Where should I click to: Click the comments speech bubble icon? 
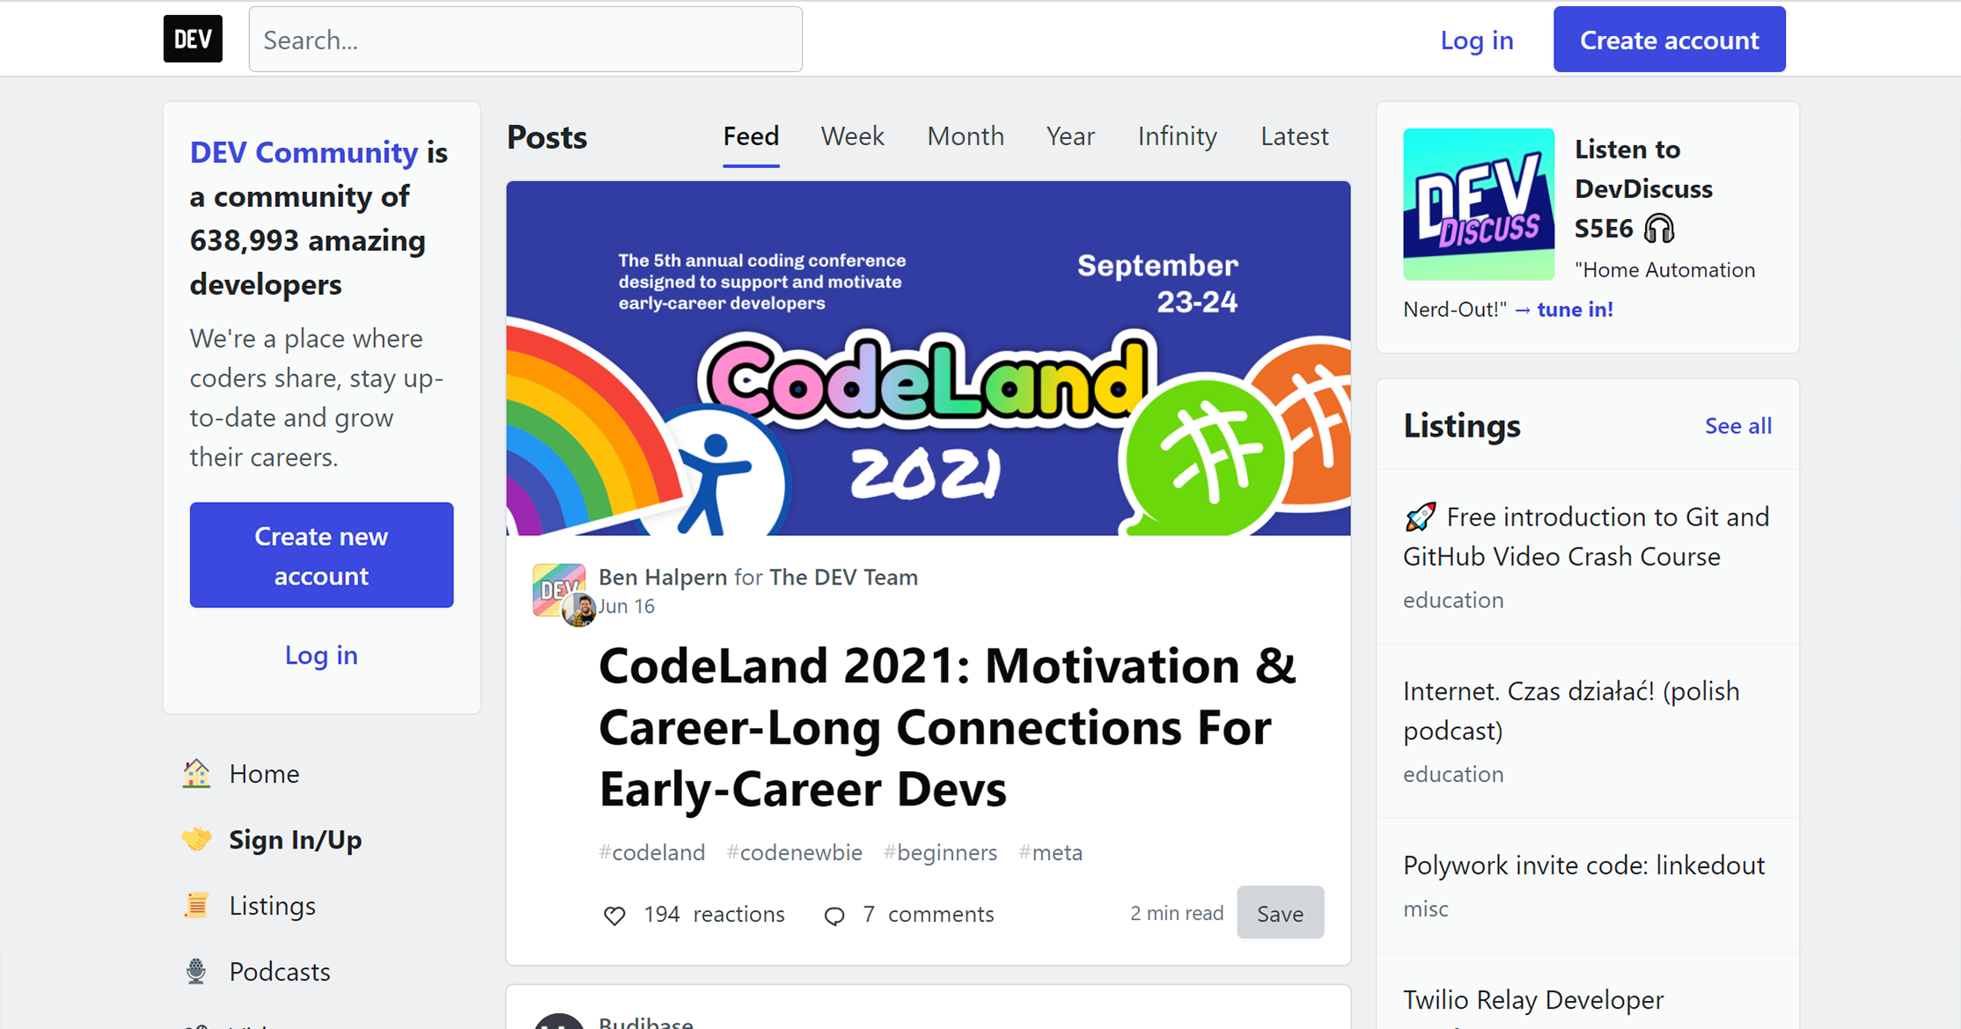pos(834,915)
